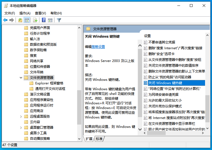Switch to the 标准 tab
The height and width of the screenshot is (150, 212).
pyautogui.click(x=99, y=139)
